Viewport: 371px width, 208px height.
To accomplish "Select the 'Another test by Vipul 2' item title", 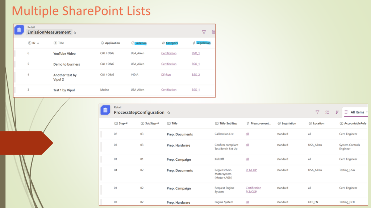I will click(65, 77).
